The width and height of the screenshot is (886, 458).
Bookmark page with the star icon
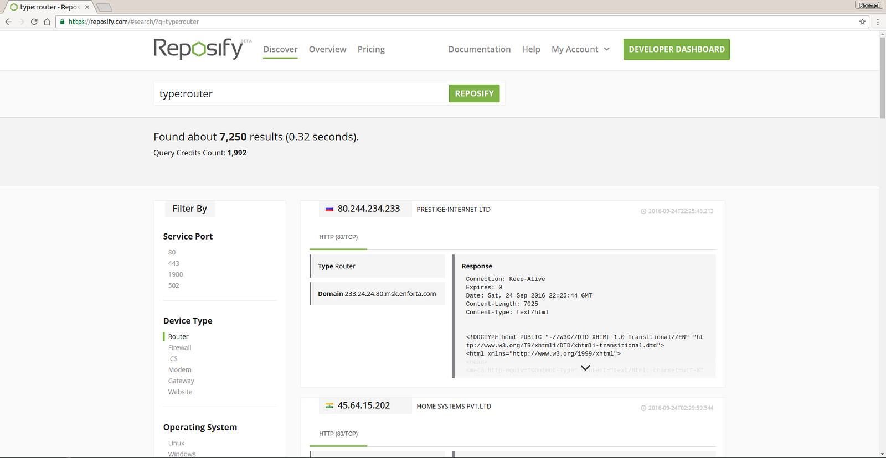coord(862,22)
